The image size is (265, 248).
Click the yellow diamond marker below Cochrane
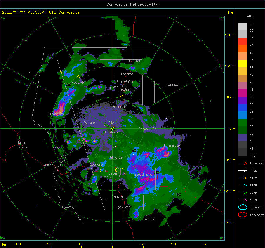pyautogui.click(x=101, y=170)
